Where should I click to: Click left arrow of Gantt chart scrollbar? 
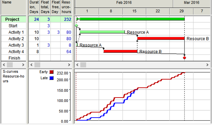[77, 65]
